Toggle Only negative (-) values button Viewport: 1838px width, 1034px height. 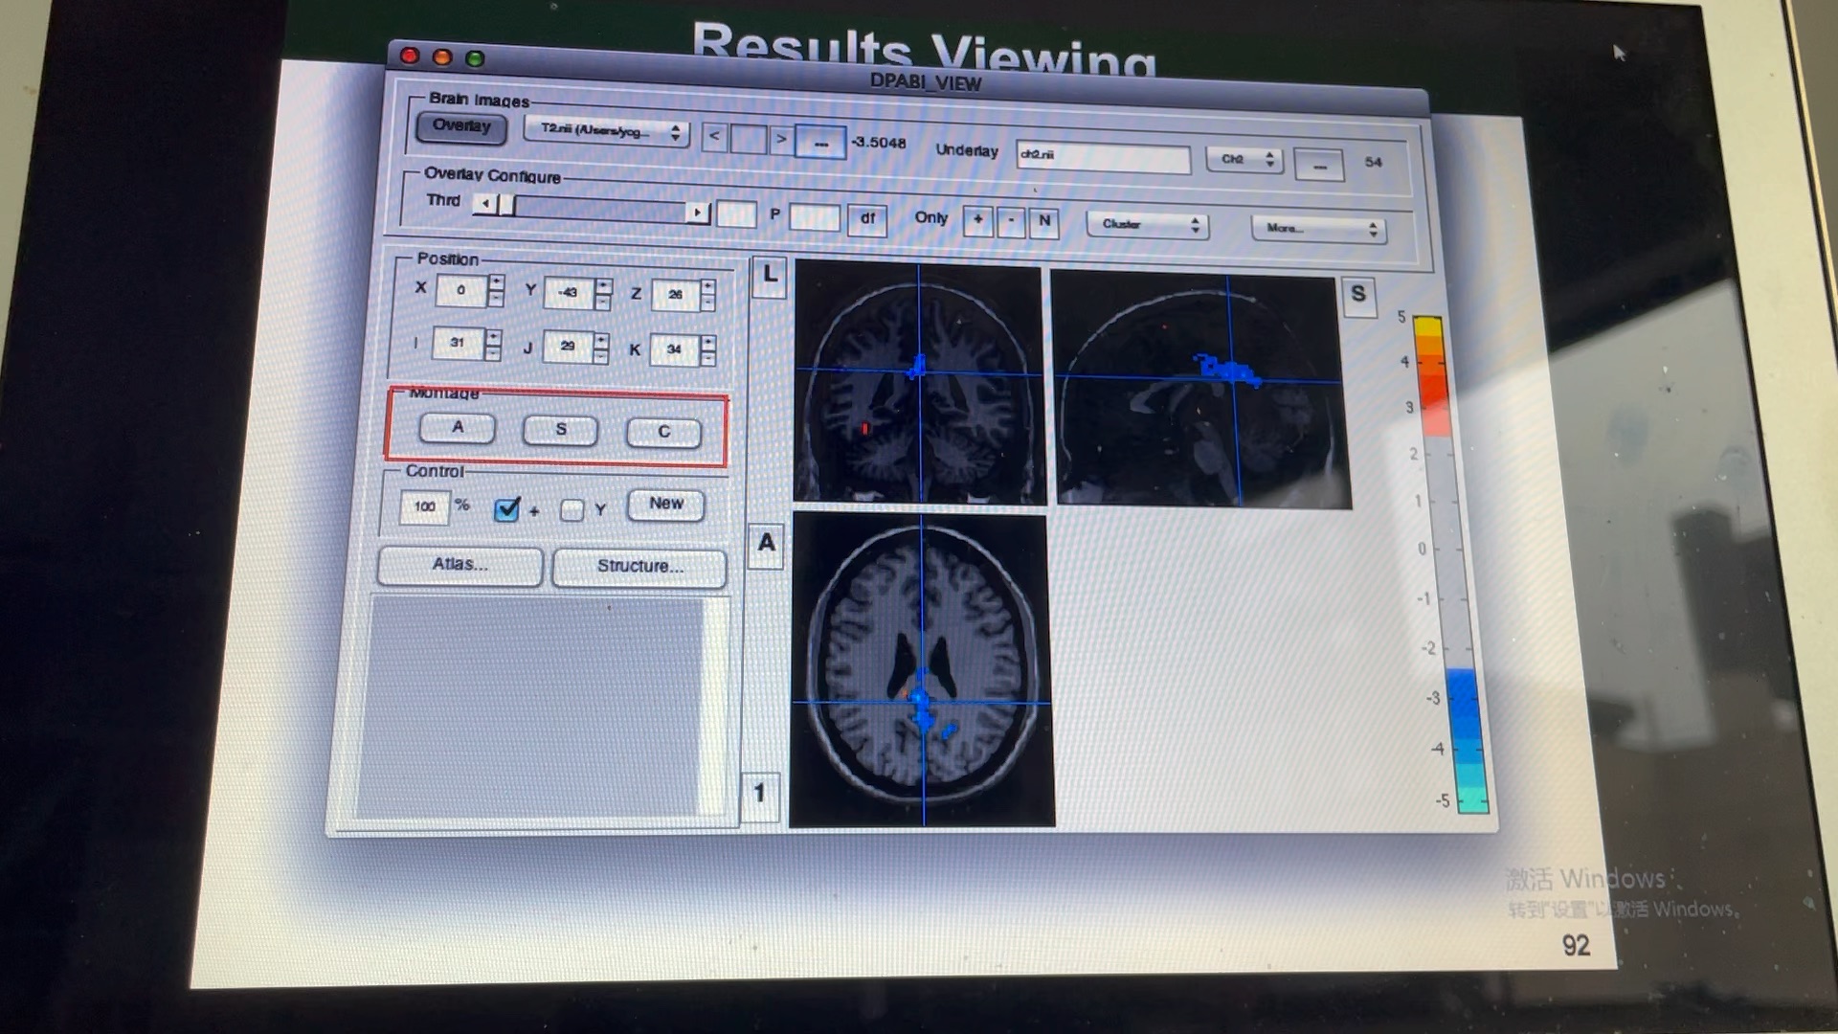coord(1011,221)
